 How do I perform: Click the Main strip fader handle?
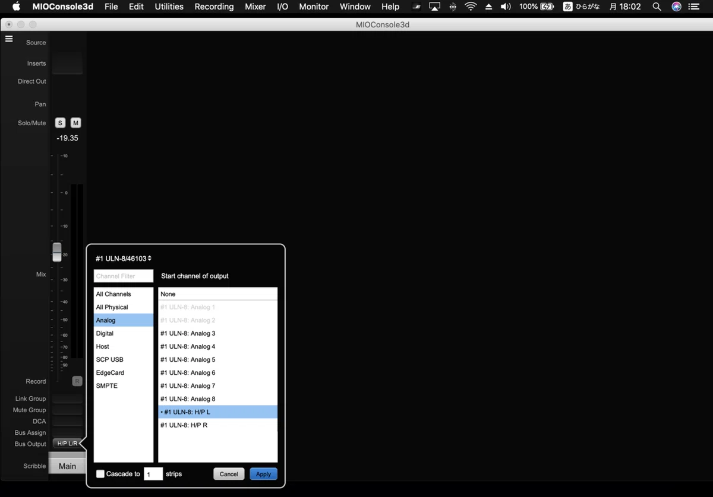click(57, 252)
